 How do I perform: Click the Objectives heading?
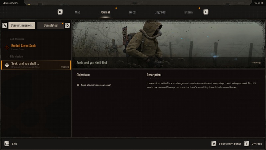(83, 75)
